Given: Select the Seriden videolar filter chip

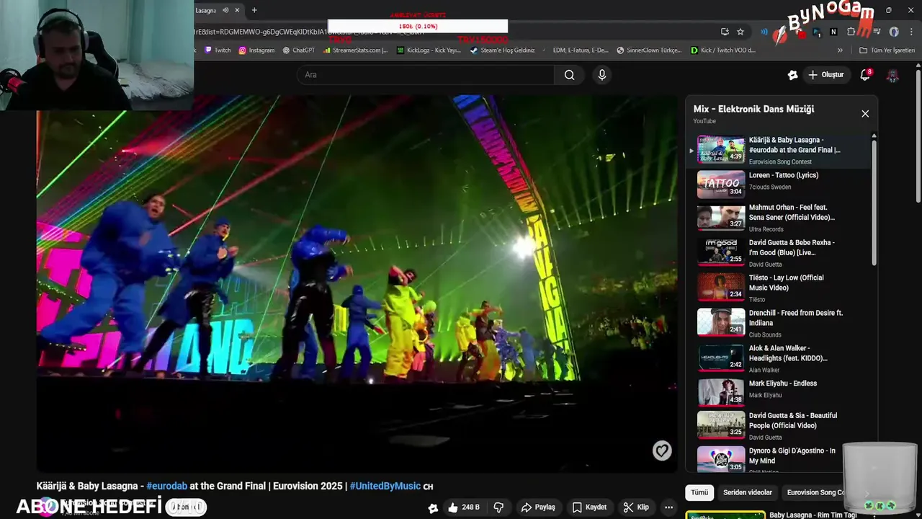Looking at the screenshot, I should pyautogui.click(x=748, y=493).
